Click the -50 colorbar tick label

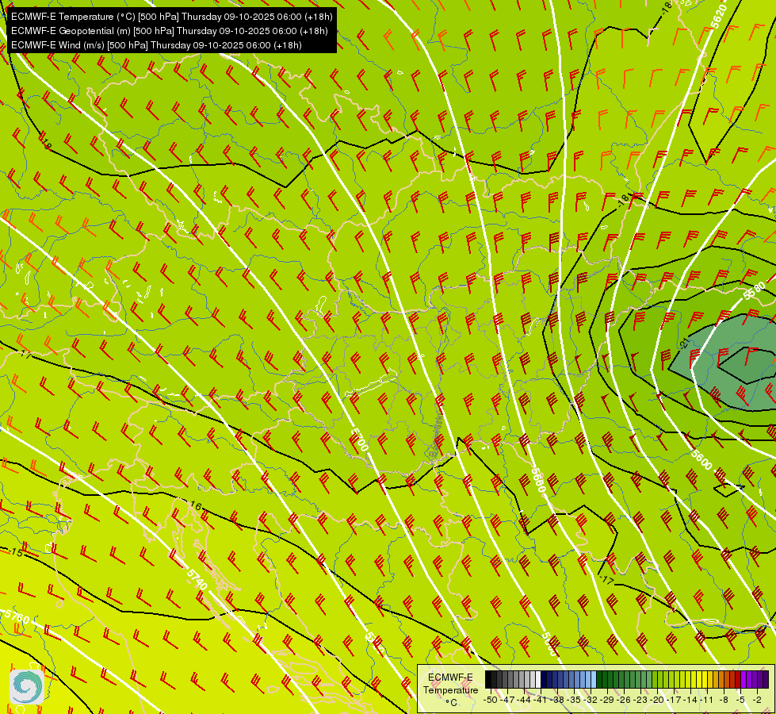click(491, 700)
